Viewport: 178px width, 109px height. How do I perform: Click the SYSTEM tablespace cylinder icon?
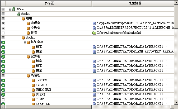tap(33, 80)
